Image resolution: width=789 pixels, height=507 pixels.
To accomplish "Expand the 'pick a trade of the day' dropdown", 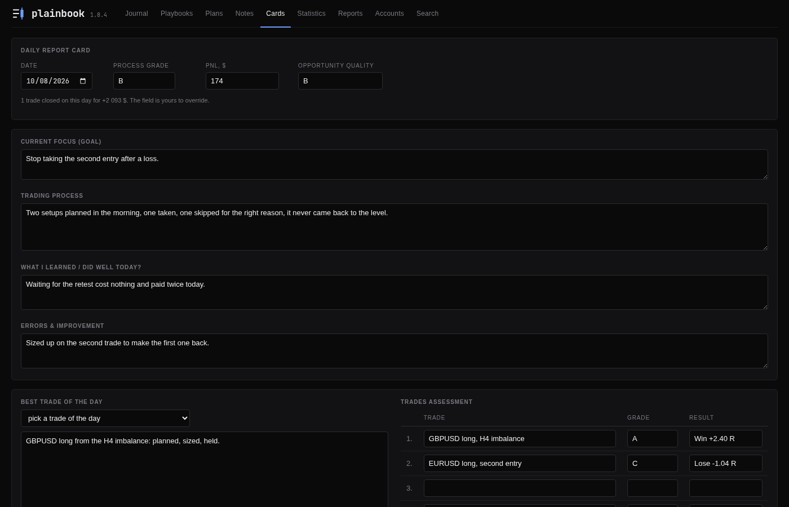I will (x=105, y=419).
